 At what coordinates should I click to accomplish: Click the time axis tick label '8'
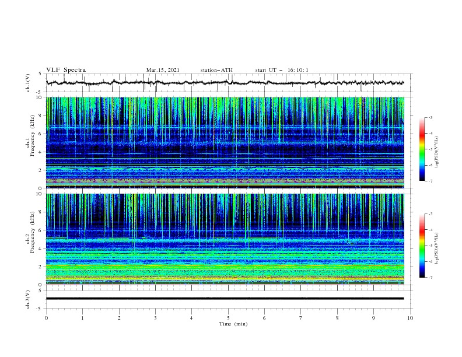pos(337,318)
